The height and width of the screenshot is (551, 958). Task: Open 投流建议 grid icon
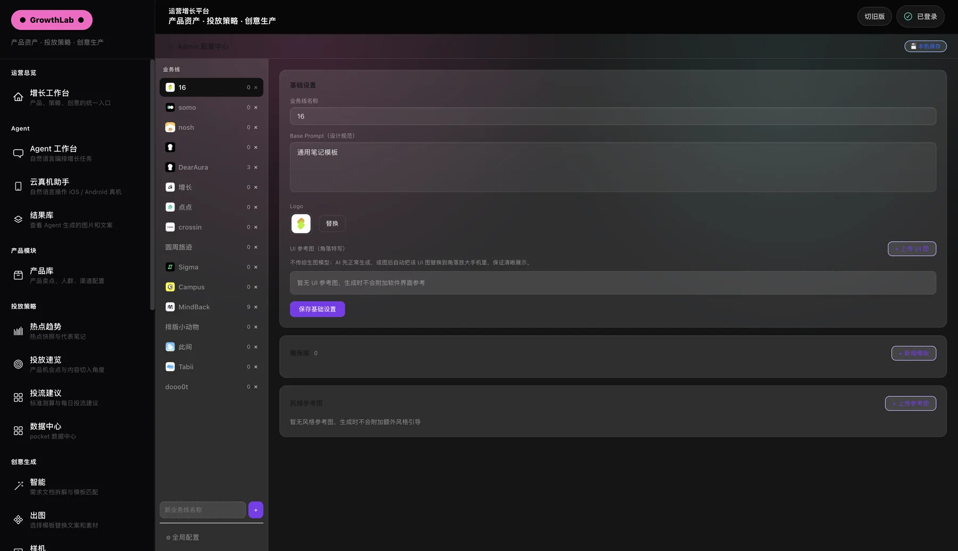click(x=18, y=397)
